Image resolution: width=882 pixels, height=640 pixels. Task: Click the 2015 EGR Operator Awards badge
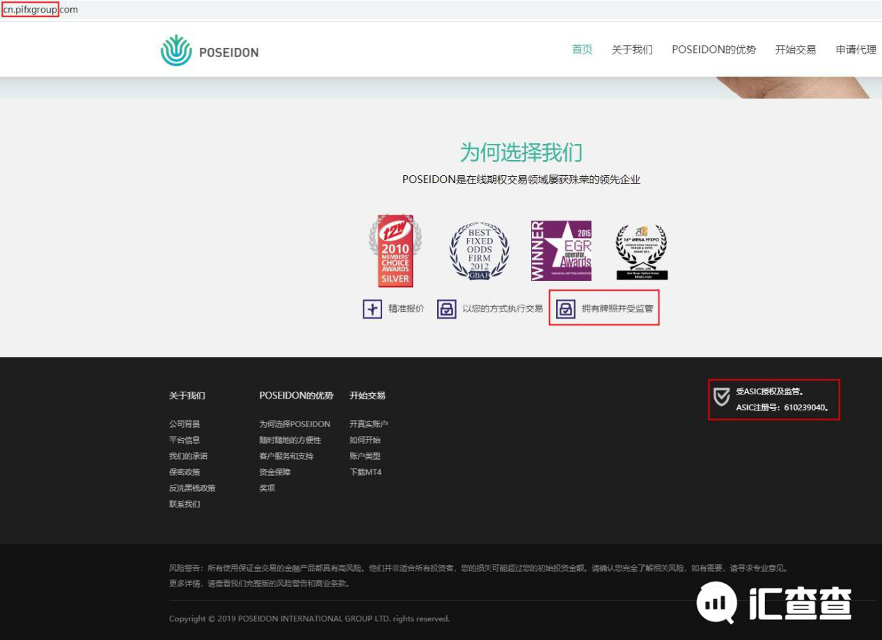tap(561, 250)
